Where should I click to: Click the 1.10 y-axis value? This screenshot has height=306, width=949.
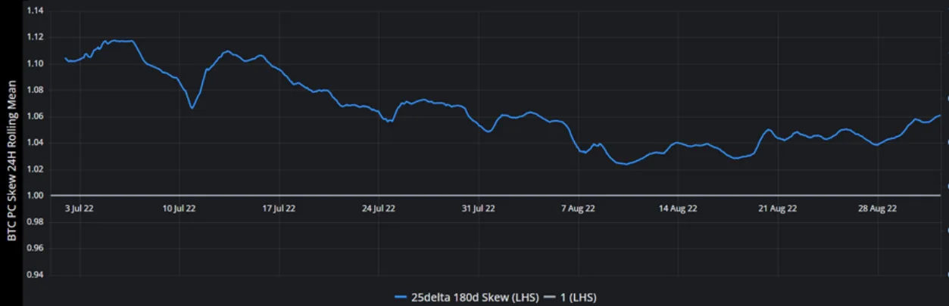pyautogui.click(x=35, y=63)
